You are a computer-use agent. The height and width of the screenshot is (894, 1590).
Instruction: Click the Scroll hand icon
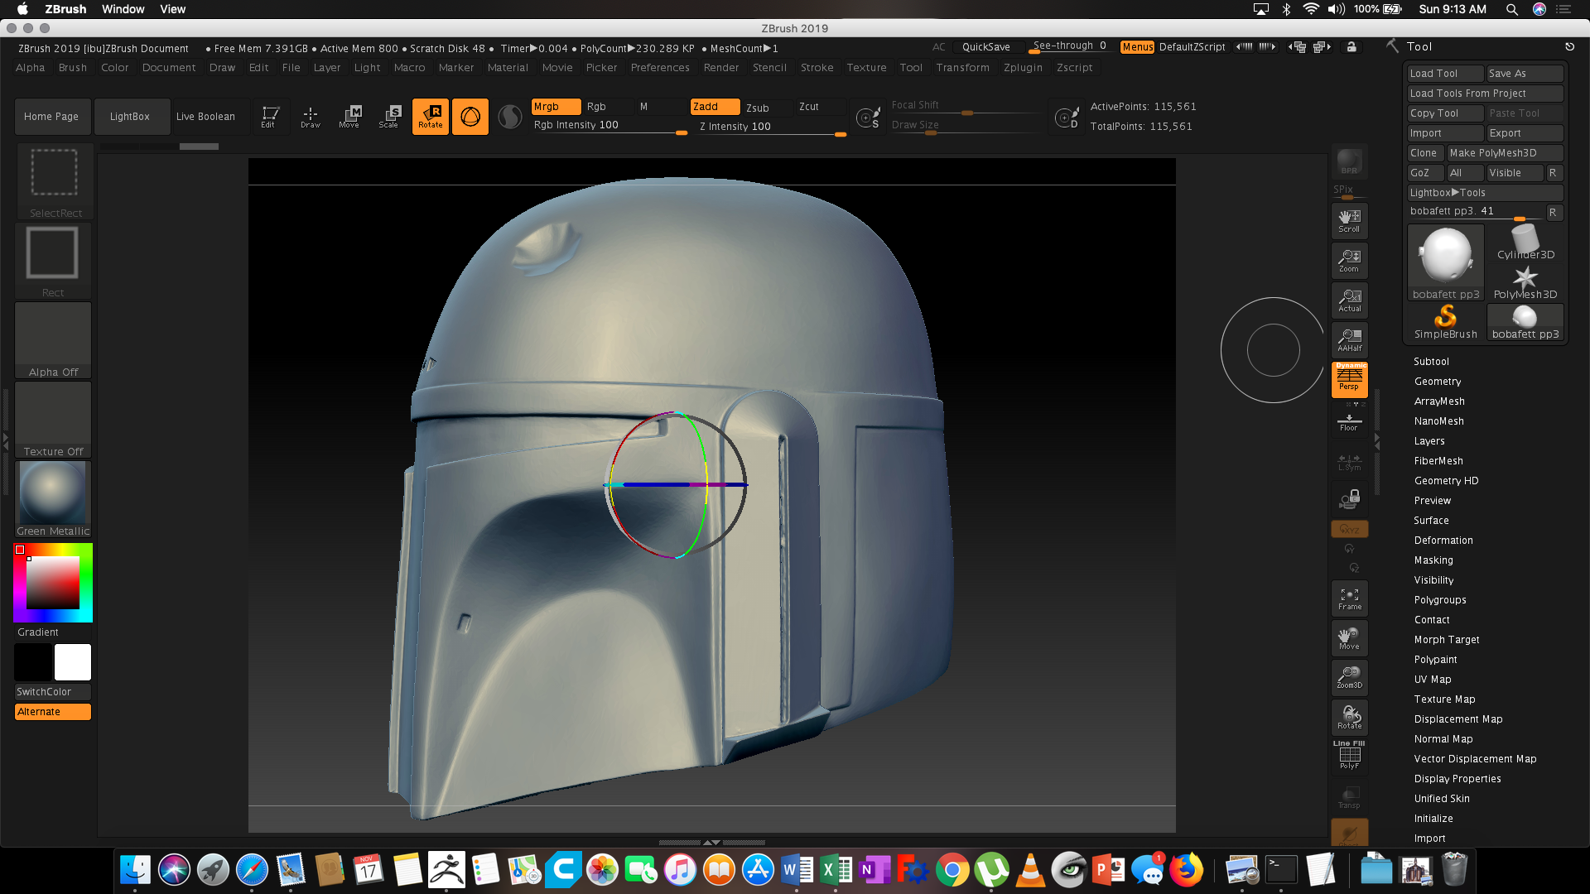click(x=1349, y=220)
